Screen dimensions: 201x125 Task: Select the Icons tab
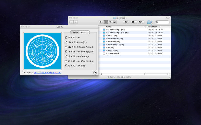coord(75,32)
